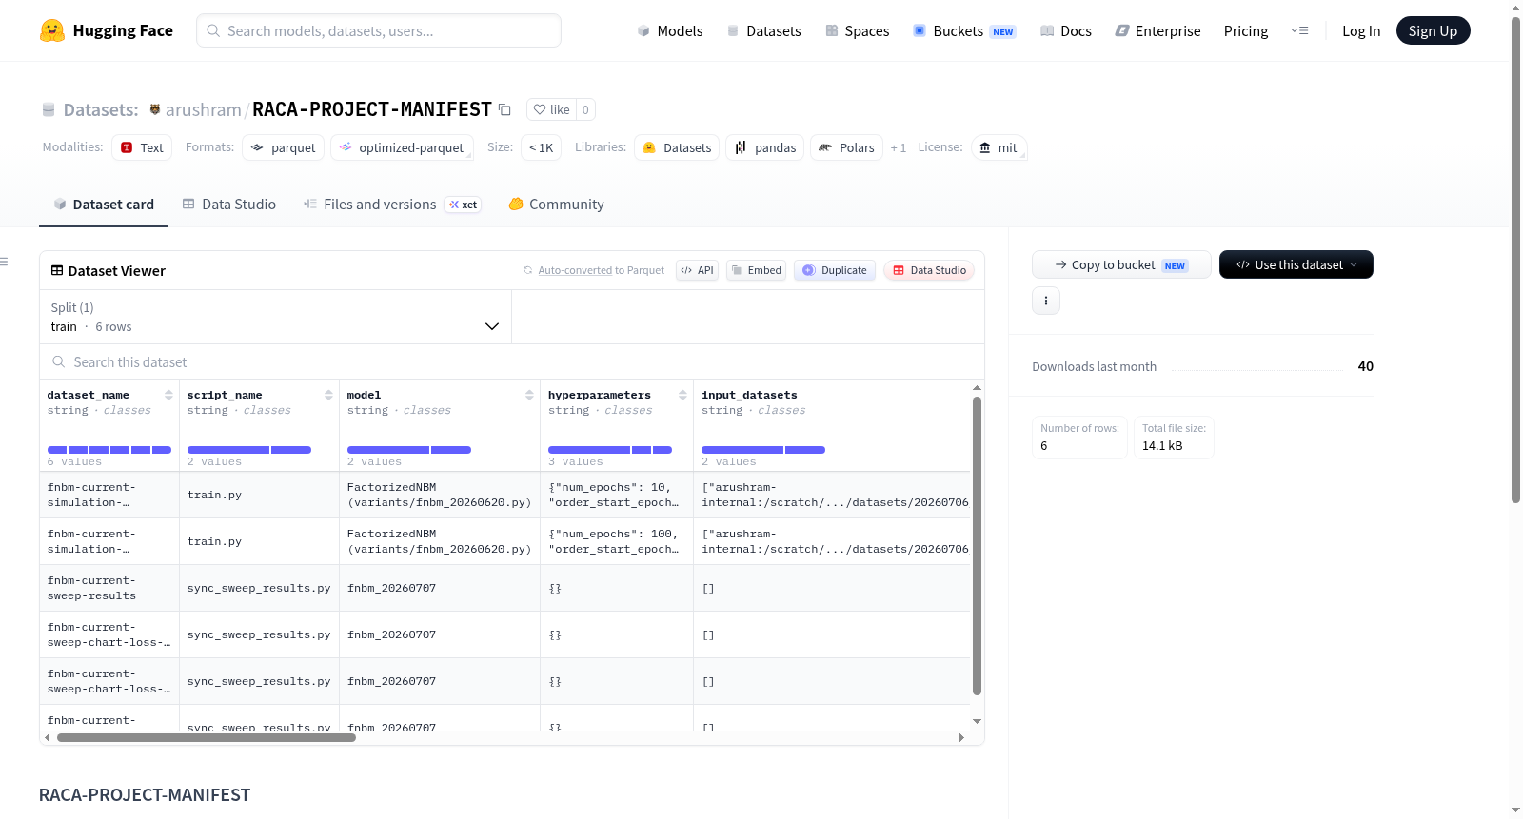Screen dimensions: 1523x819
Task: Select the cell '{"num_epochs": 100,'
Action: (617, 541)
